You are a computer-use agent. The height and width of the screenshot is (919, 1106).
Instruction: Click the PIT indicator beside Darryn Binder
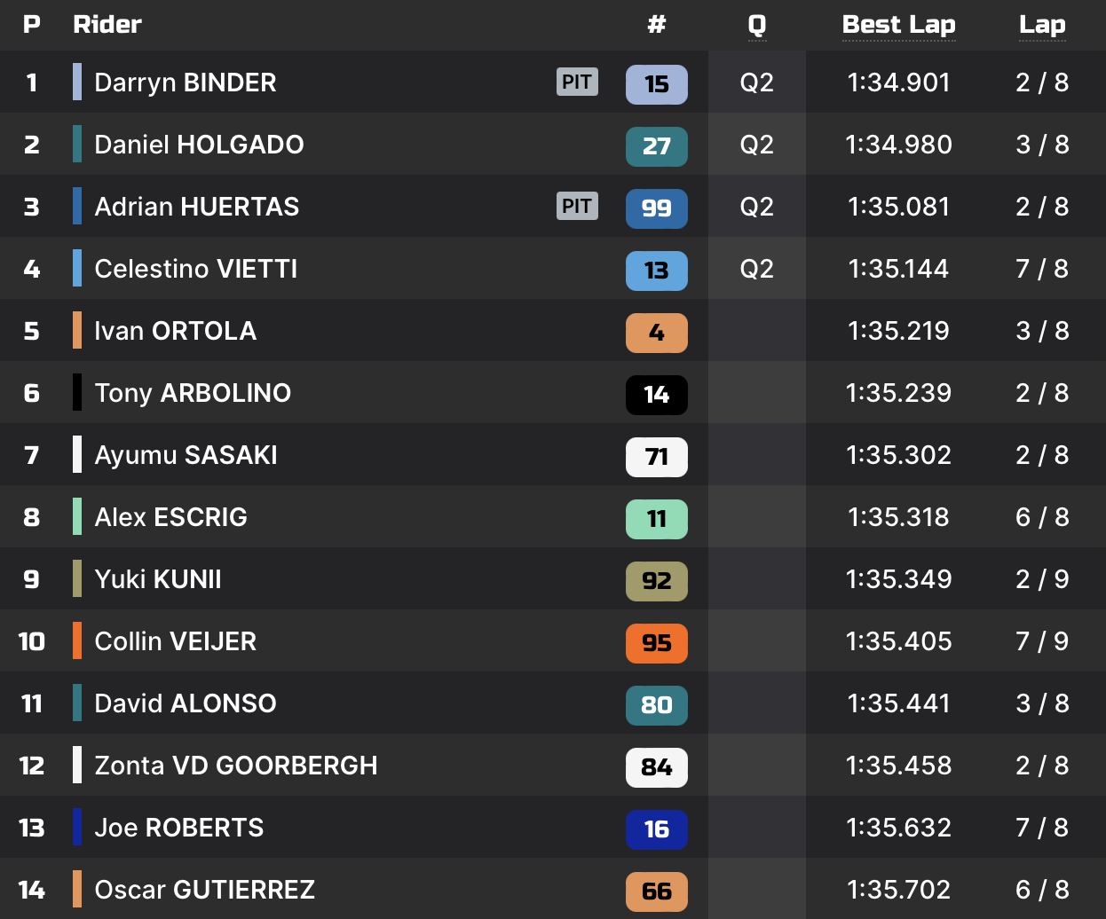point(577,82)
